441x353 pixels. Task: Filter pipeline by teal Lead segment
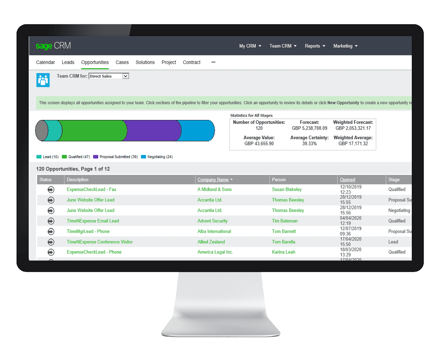click(54, 131)
